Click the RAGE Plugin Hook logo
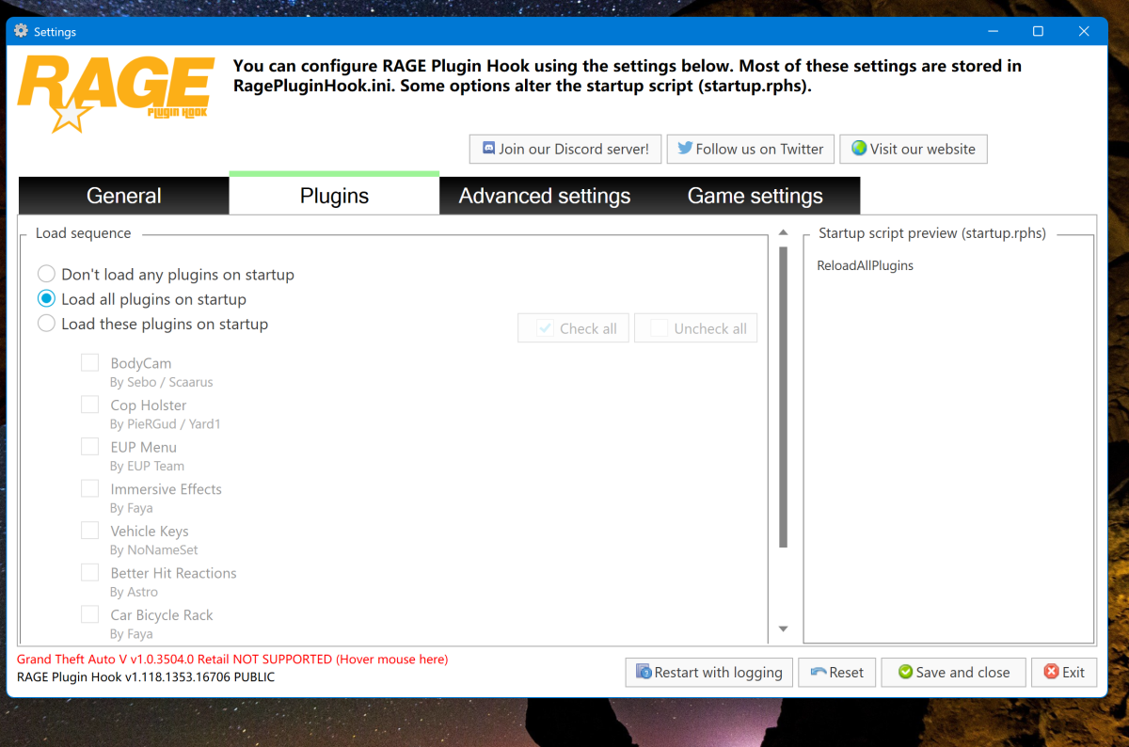The width and height of the screenshot is (1129, 747). [x=115, y=93]
